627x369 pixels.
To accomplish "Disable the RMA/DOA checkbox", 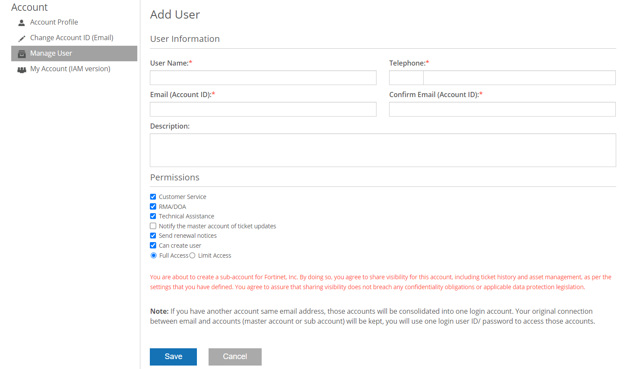I will point(153,206).
